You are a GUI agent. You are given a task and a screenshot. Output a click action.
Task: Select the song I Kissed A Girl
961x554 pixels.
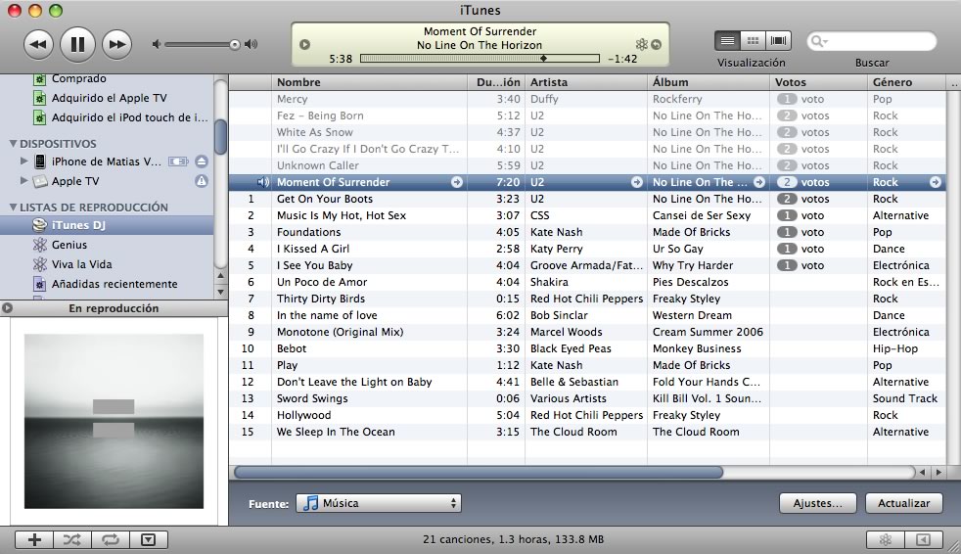[587, 249]
